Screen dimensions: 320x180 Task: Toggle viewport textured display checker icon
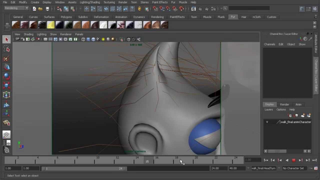(98, 39)
